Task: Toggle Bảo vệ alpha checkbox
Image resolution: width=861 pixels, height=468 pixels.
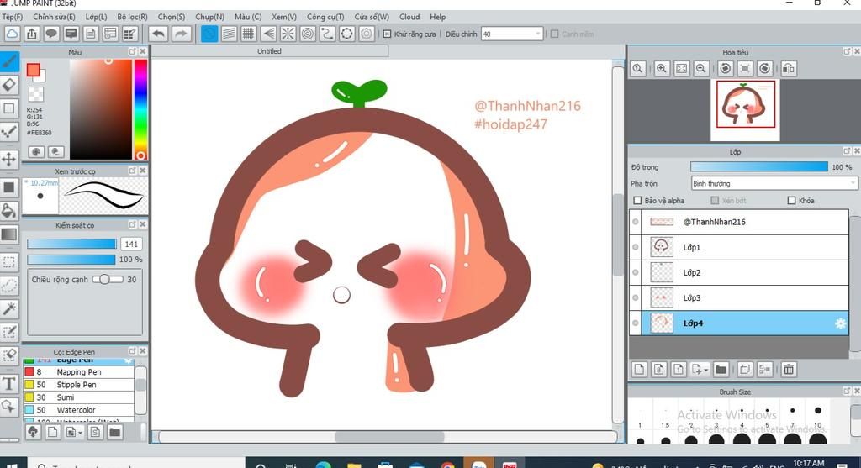Action: pos(637,201)
